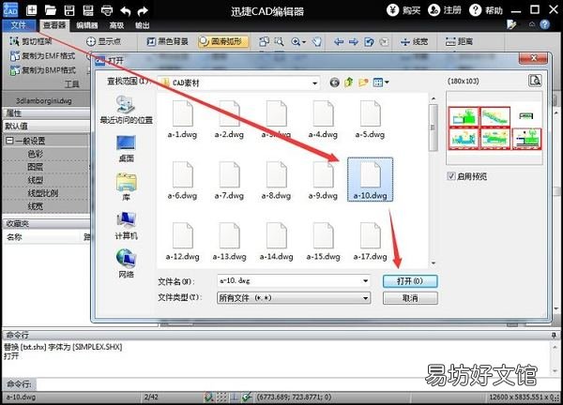Click the Undo arrow icon
The image size is (563, 405).
click(126, 10)
